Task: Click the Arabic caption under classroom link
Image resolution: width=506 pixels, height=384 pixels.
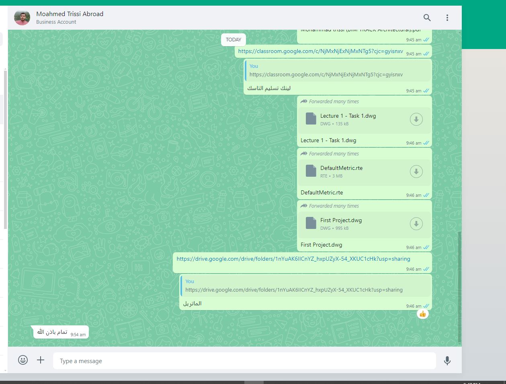Action: [269, 88]
